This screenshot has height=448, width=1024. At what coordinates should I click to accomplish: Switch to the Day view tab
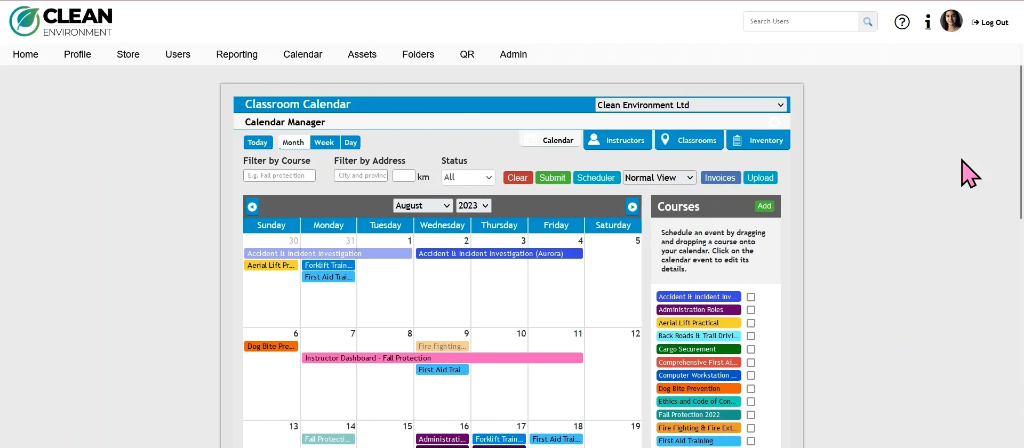350,142
